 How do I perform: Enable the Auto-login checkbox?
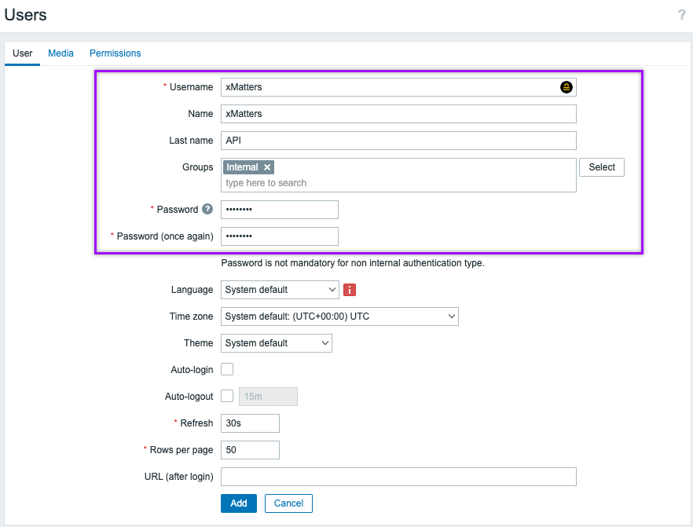227,369
